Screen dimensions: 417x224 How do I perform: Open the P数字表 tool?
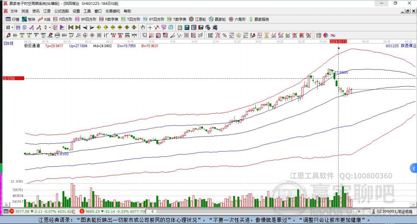click(109, 19)
